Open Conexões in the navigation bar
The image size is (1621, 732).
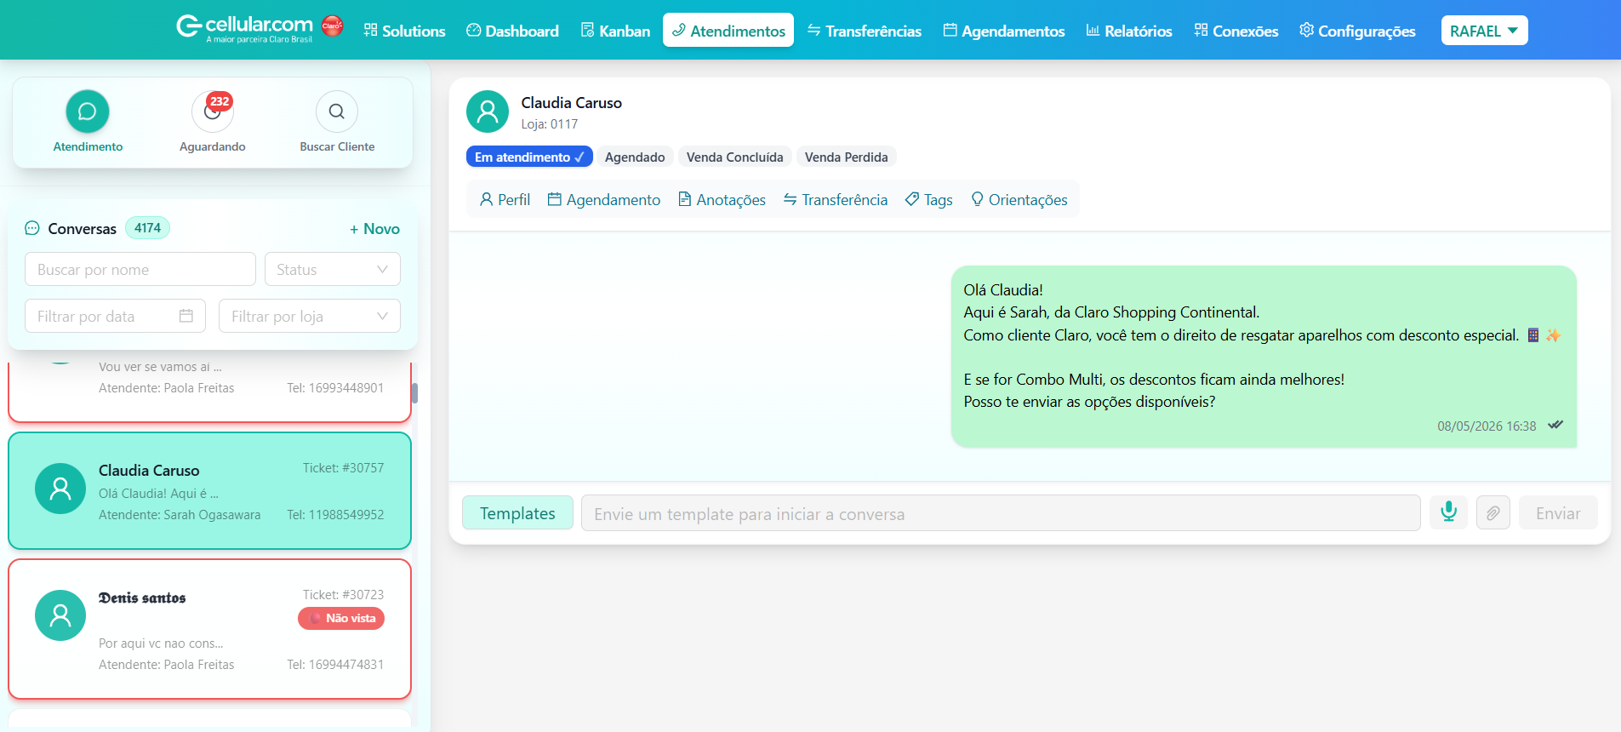1236,31
